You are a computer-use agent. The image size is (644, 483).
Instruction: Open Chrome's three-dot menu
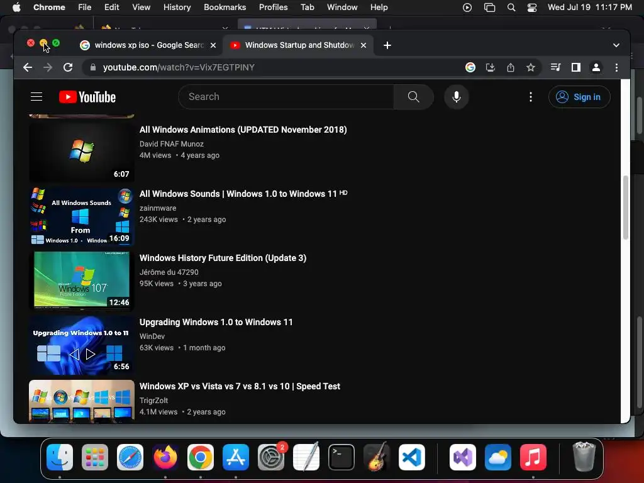click(x=616, y=67)
